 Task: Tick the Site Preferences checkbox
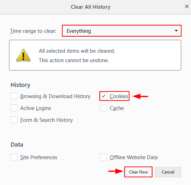point(14,157)
